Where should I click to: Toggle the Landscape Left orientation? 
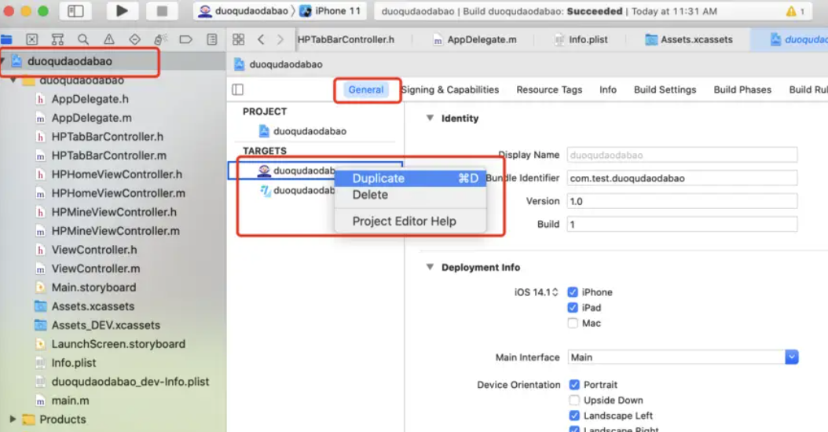[x=574, y=416]
